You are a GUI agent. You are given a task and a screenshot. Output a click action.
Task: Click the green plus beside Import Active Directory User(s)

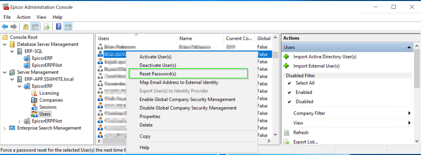click(x=286, y=57)
